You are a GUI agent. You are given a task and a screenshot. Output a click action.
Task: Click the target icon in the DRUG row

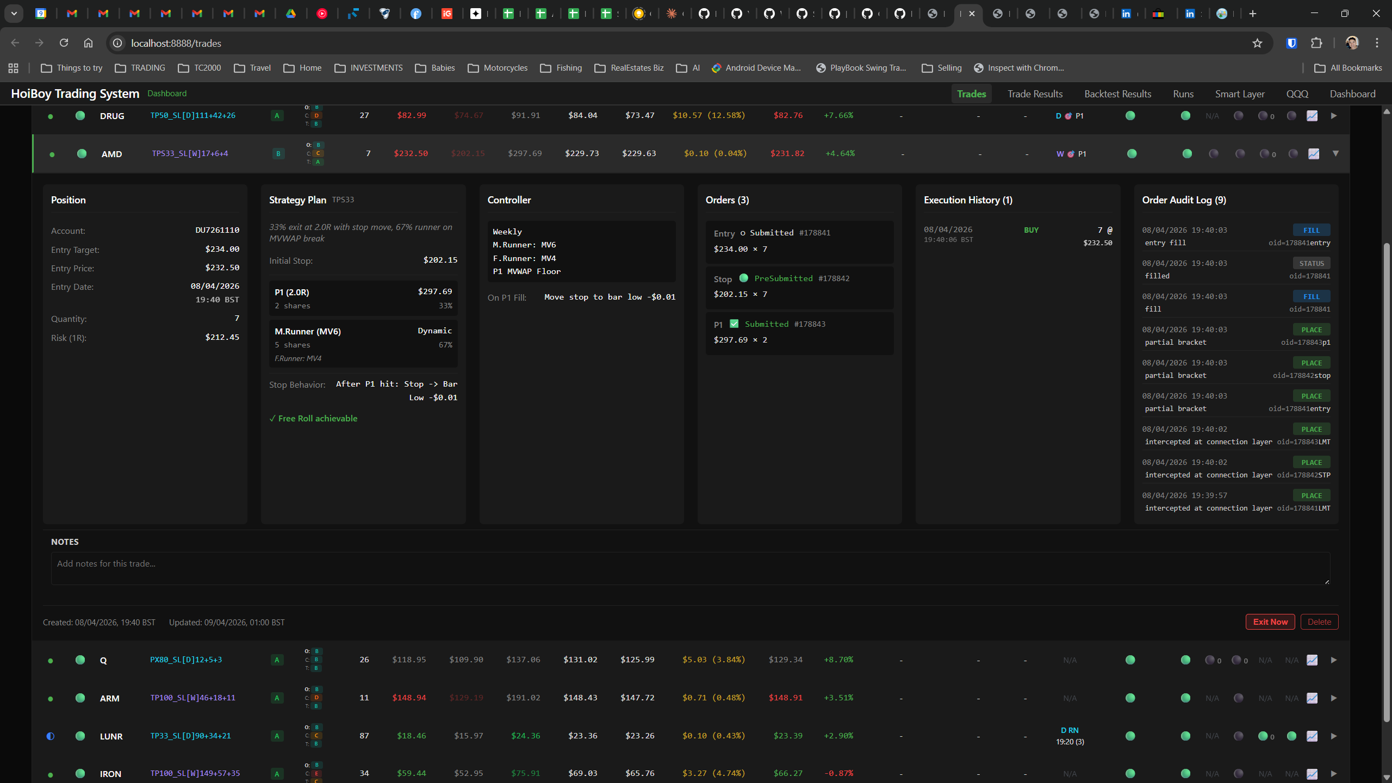tap(1068, 116)
